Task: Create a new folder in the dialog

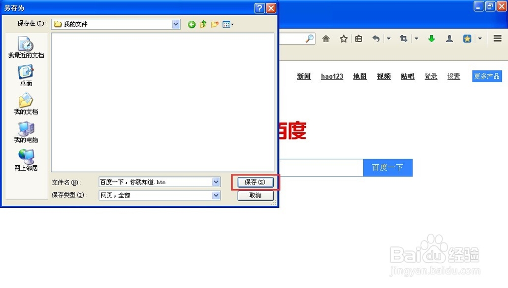Action: tap(215, 24)
